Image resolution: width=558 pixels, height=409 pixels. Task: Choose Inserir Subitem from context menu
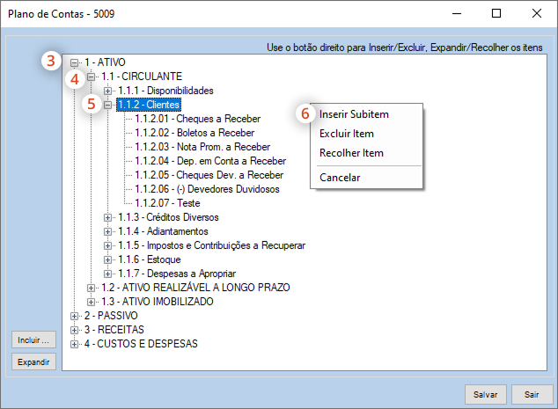pyautogui.click(x=354, y=114)
